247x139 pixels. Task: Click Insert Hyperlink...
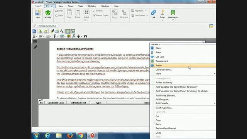pos(183,108)
